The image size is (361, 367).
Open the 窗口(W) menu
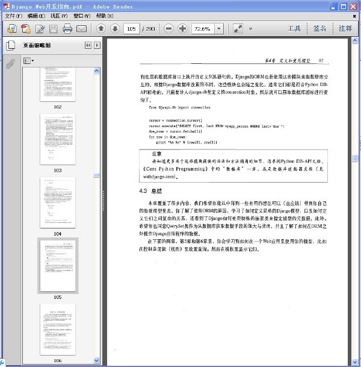82,16
